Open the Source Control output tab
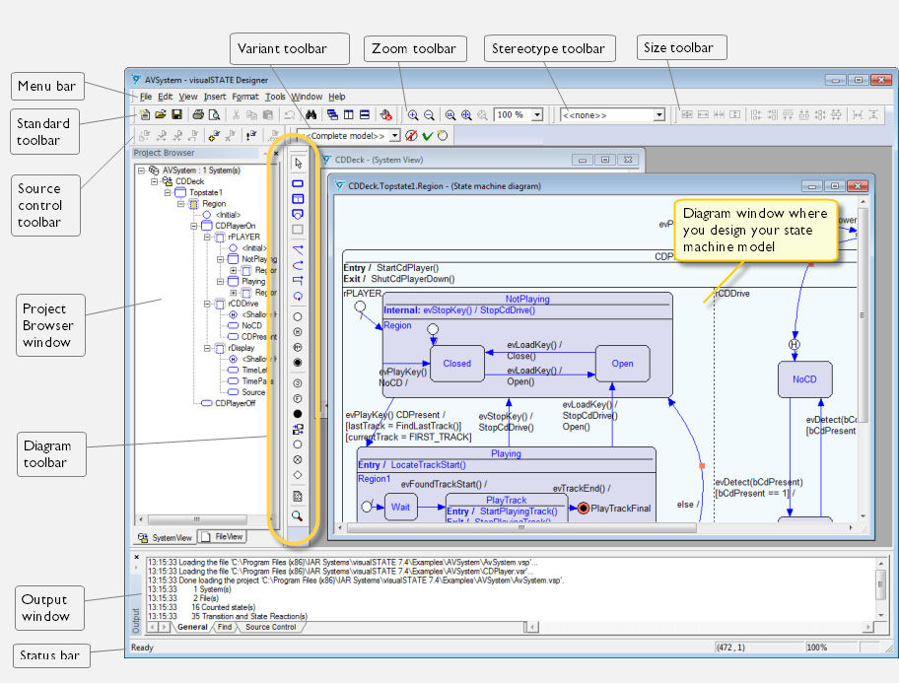Viewport: 899px width, 683px height. tap(271, 627)
